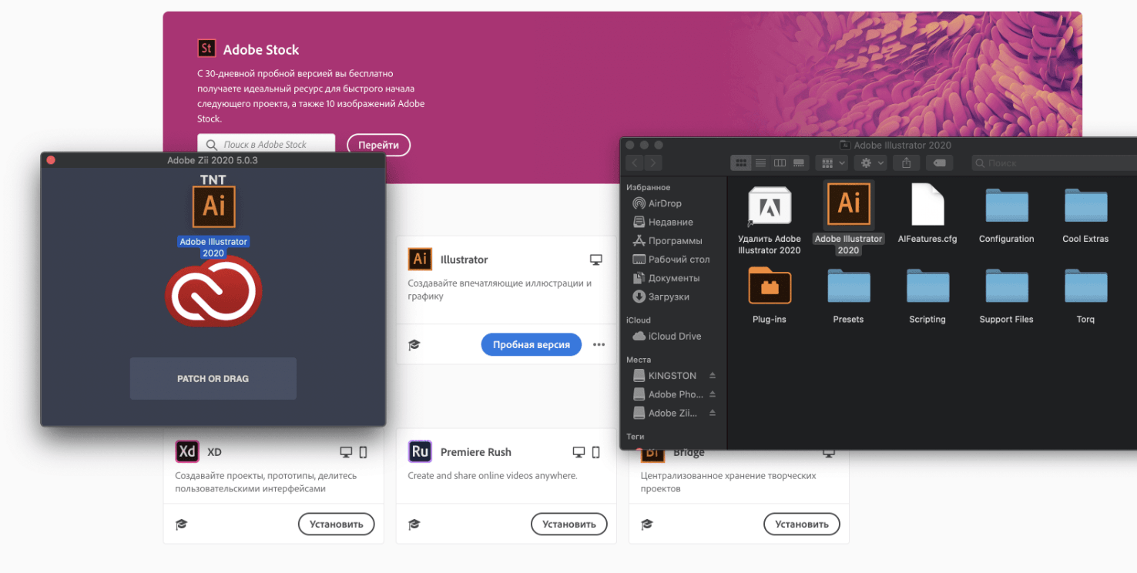Switch Finder to icon view
Image resolution: width=1137 pixels, height=573 pixels.
[741, 163]
